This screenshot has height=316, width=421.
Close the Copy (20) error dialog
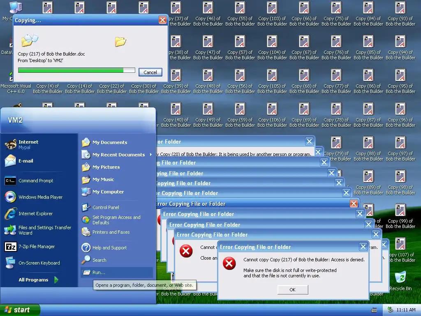(309, 142)
